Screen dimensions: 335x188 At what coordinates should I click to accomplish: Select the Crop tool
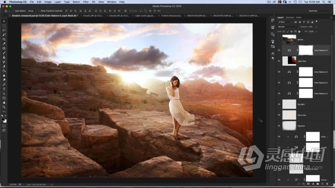click(4, 39)
